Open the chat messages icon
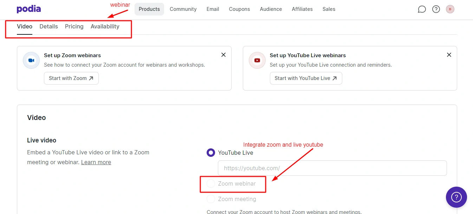473x214 pixels. (x=422, y=9)
